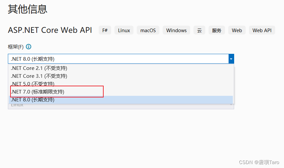Click the 其他信息 heading
Image resolution: width=284 pixels, height=168 pixels.
click(x=28, y=9)
